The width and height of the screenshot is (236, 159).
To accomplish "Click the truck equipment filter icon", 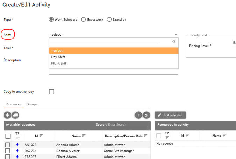I will [x=15, y=115].
